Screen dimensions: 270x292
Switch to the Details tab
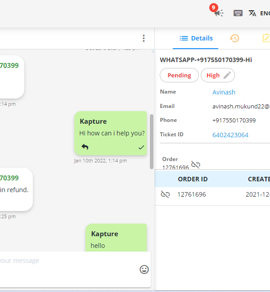pyautogui.click(x=196, y=38)
